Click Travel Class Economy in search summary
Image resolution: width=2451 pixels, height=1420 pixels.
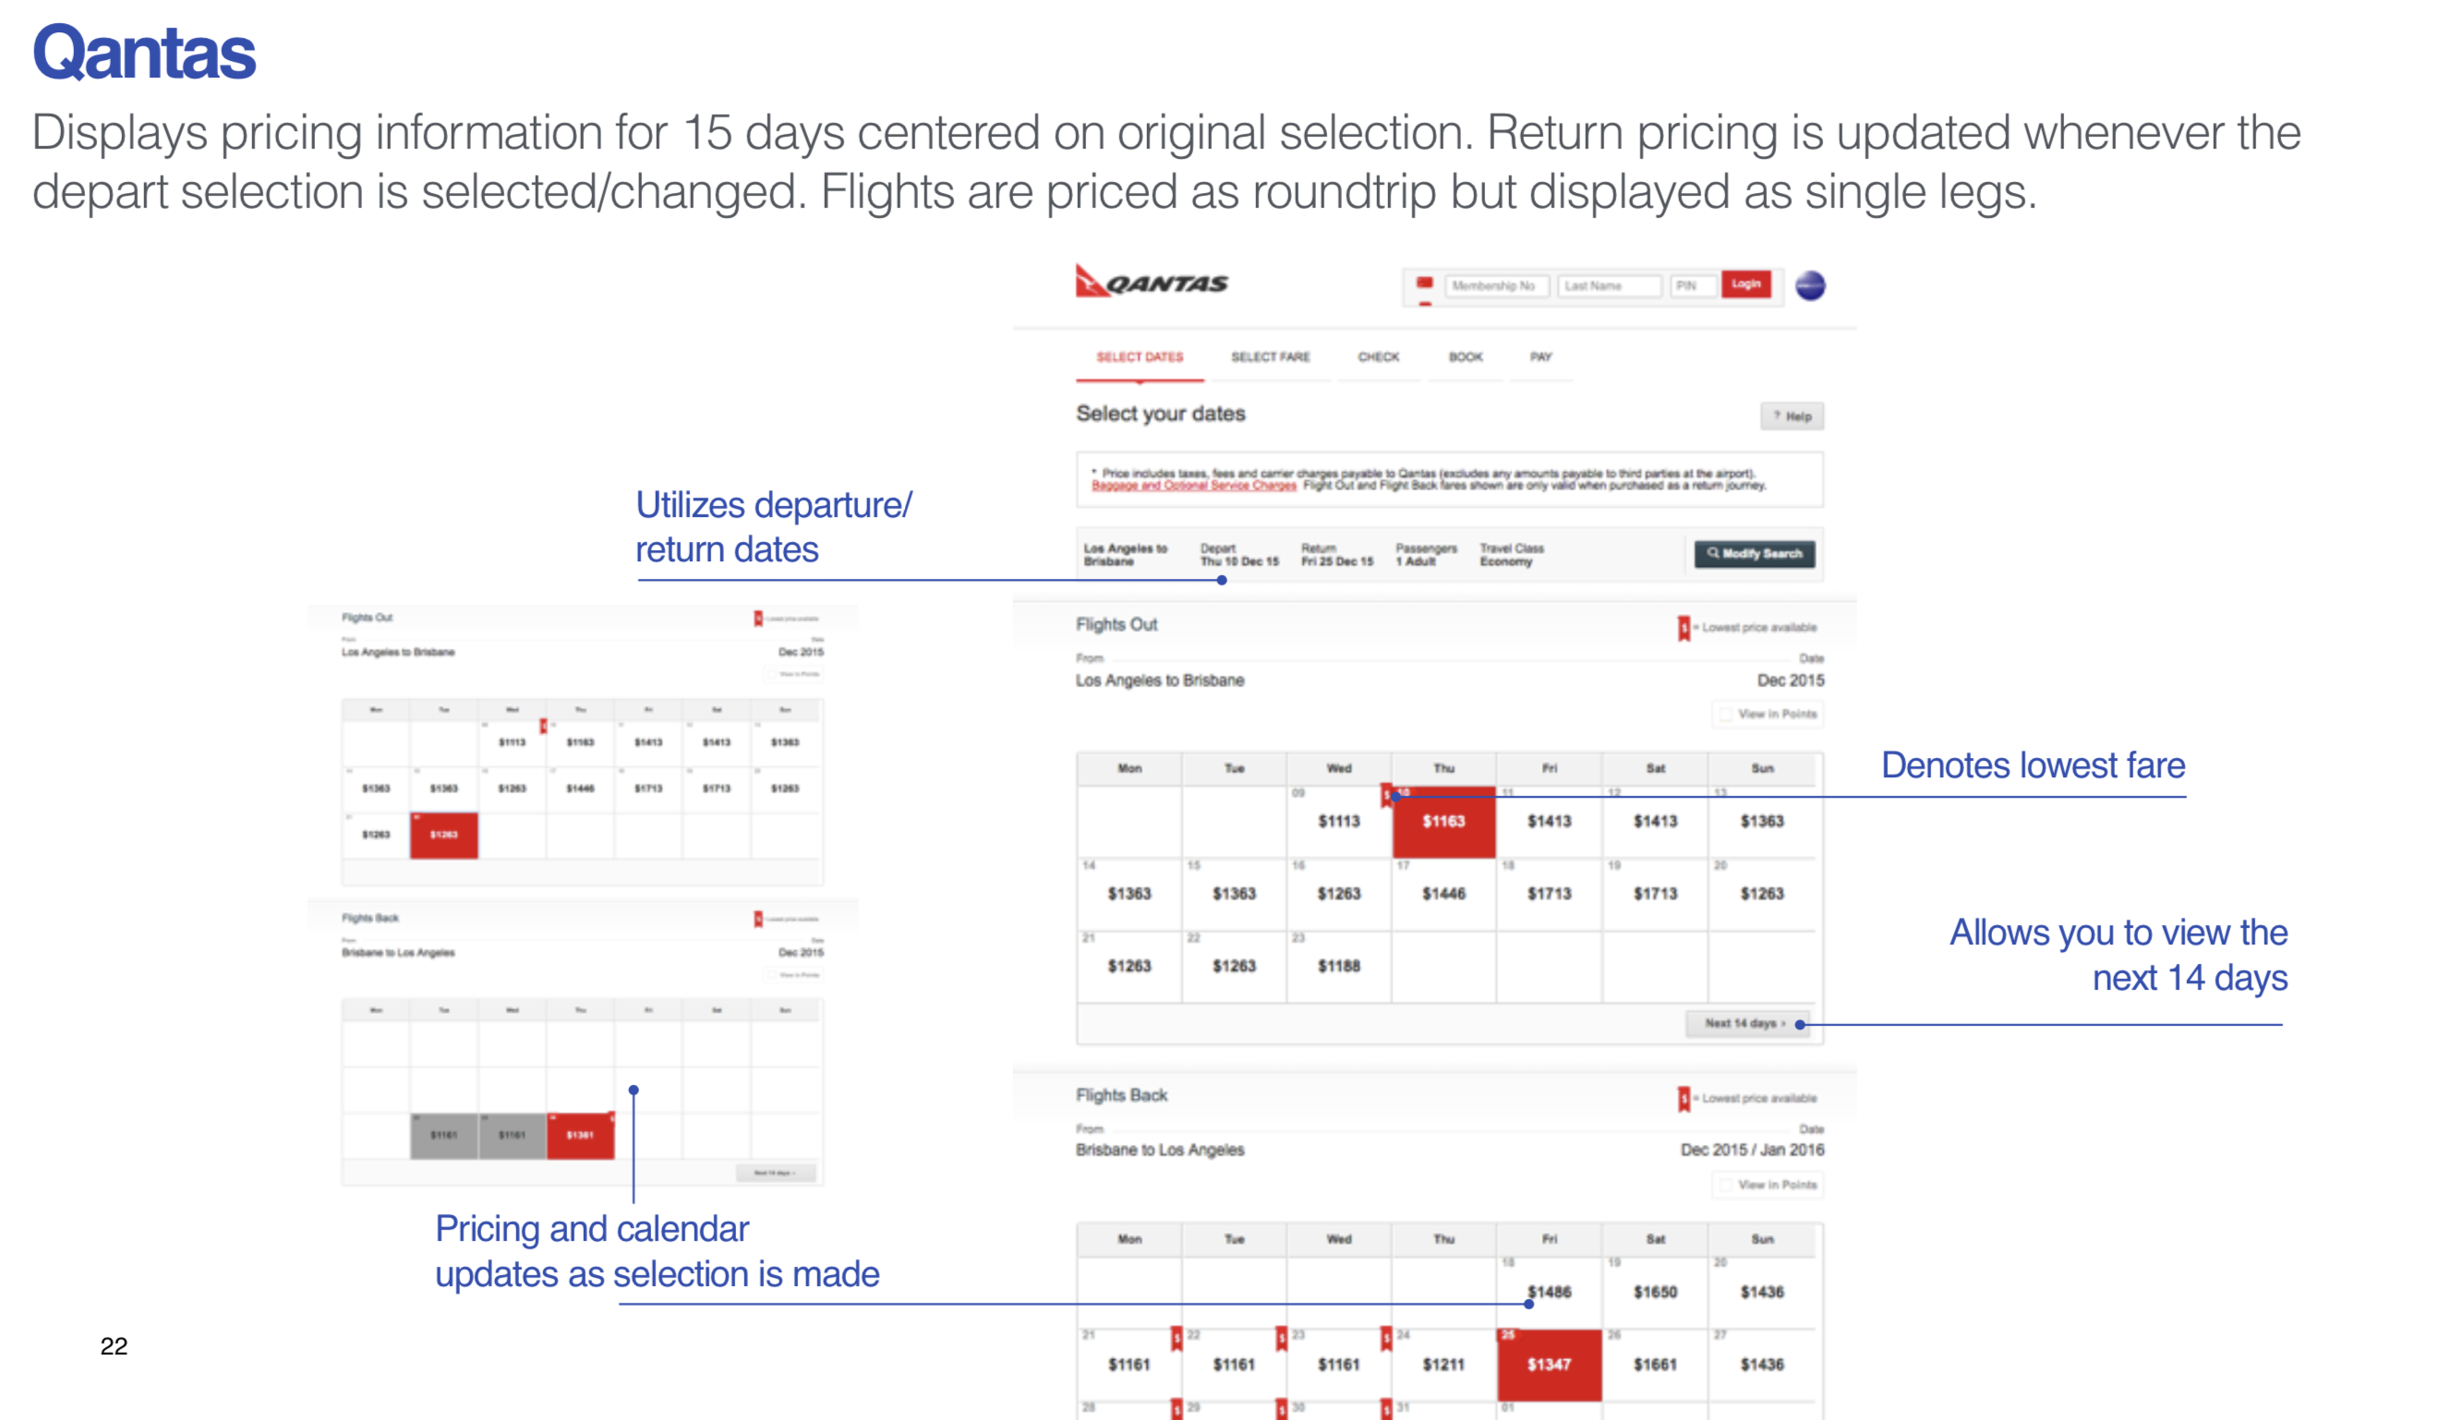[x=1512, y=556]
